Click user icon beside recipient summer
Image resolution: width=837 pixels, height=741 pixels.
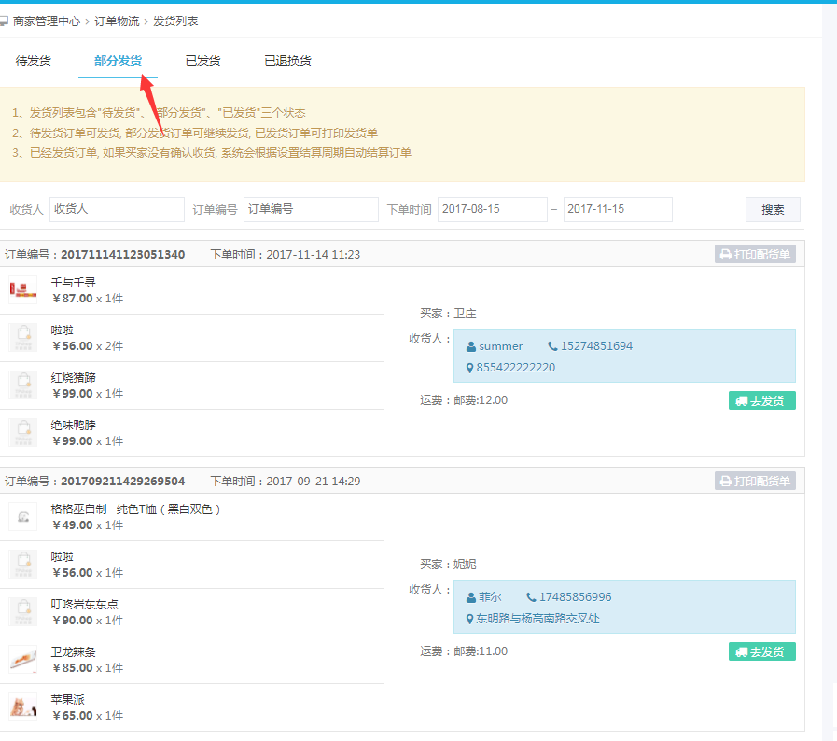click(471, 346)
